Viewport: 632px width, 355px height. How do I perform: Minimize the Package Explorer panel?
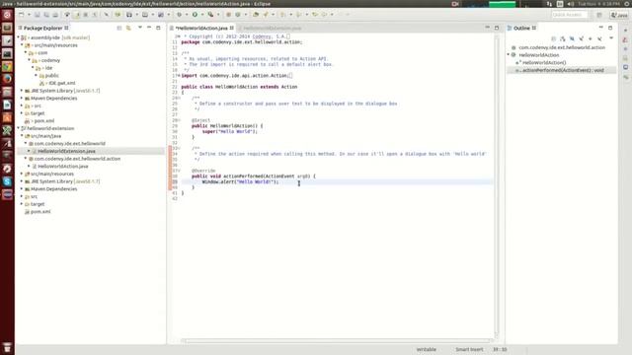[149, 28]
